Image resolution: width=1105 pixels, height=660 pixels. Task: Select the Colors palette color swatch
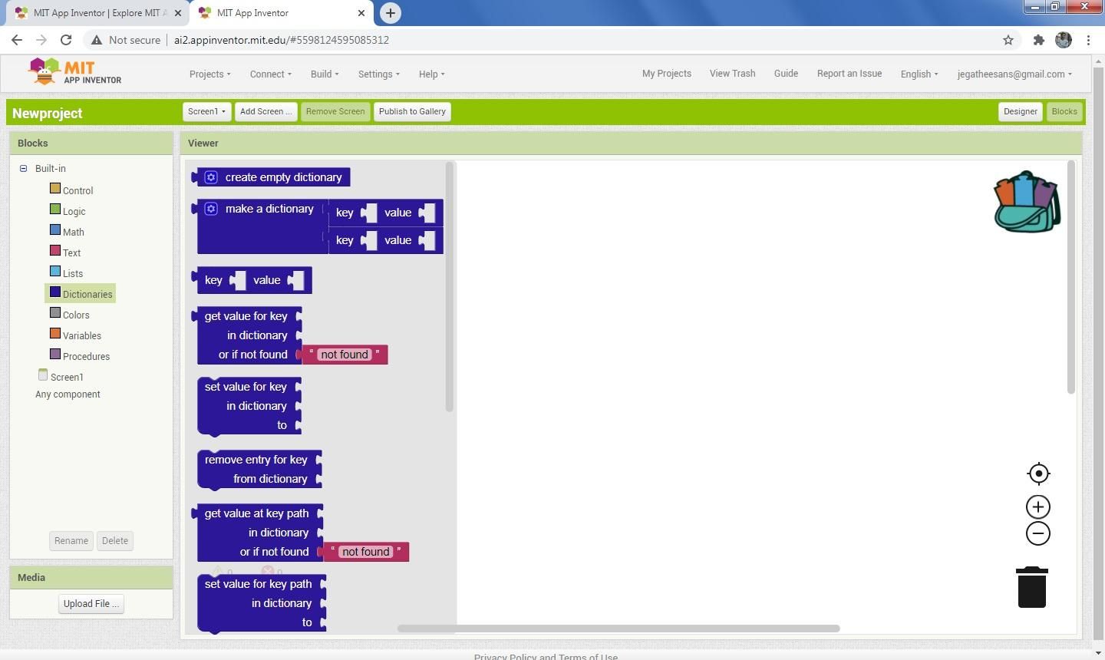55,312
